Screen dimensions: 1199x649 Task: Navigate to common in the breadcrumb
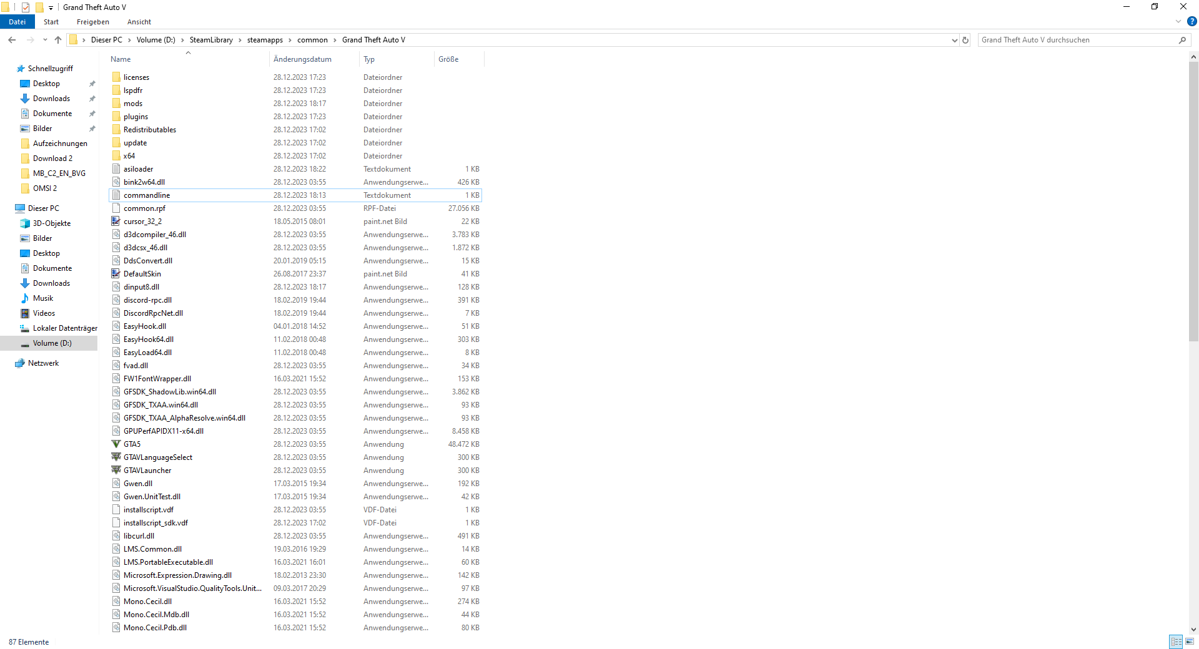312,40
